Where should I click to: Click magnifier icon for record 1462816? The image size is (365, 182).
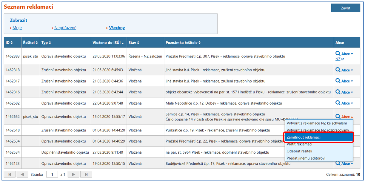[x=338, y=92]
